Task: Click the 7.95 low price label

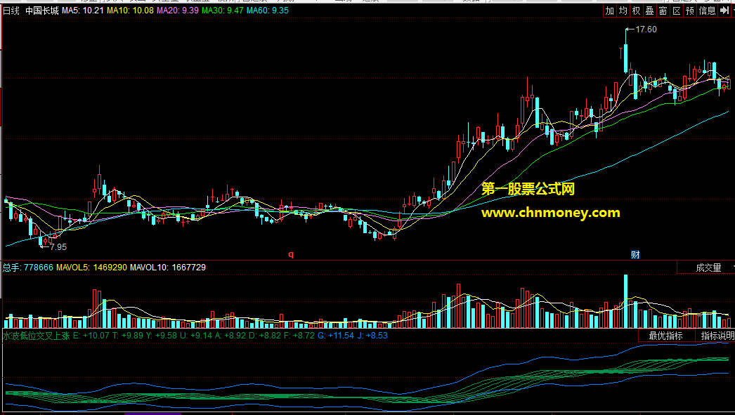Action: [x=58, y=247]
